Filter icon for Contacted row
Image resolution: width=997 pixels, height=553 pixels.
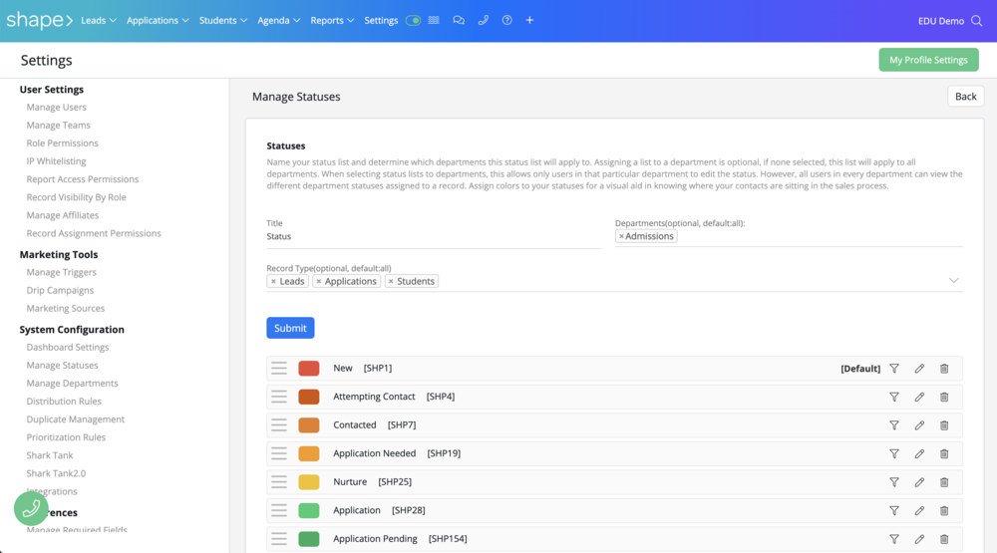(x=894, y=425)
